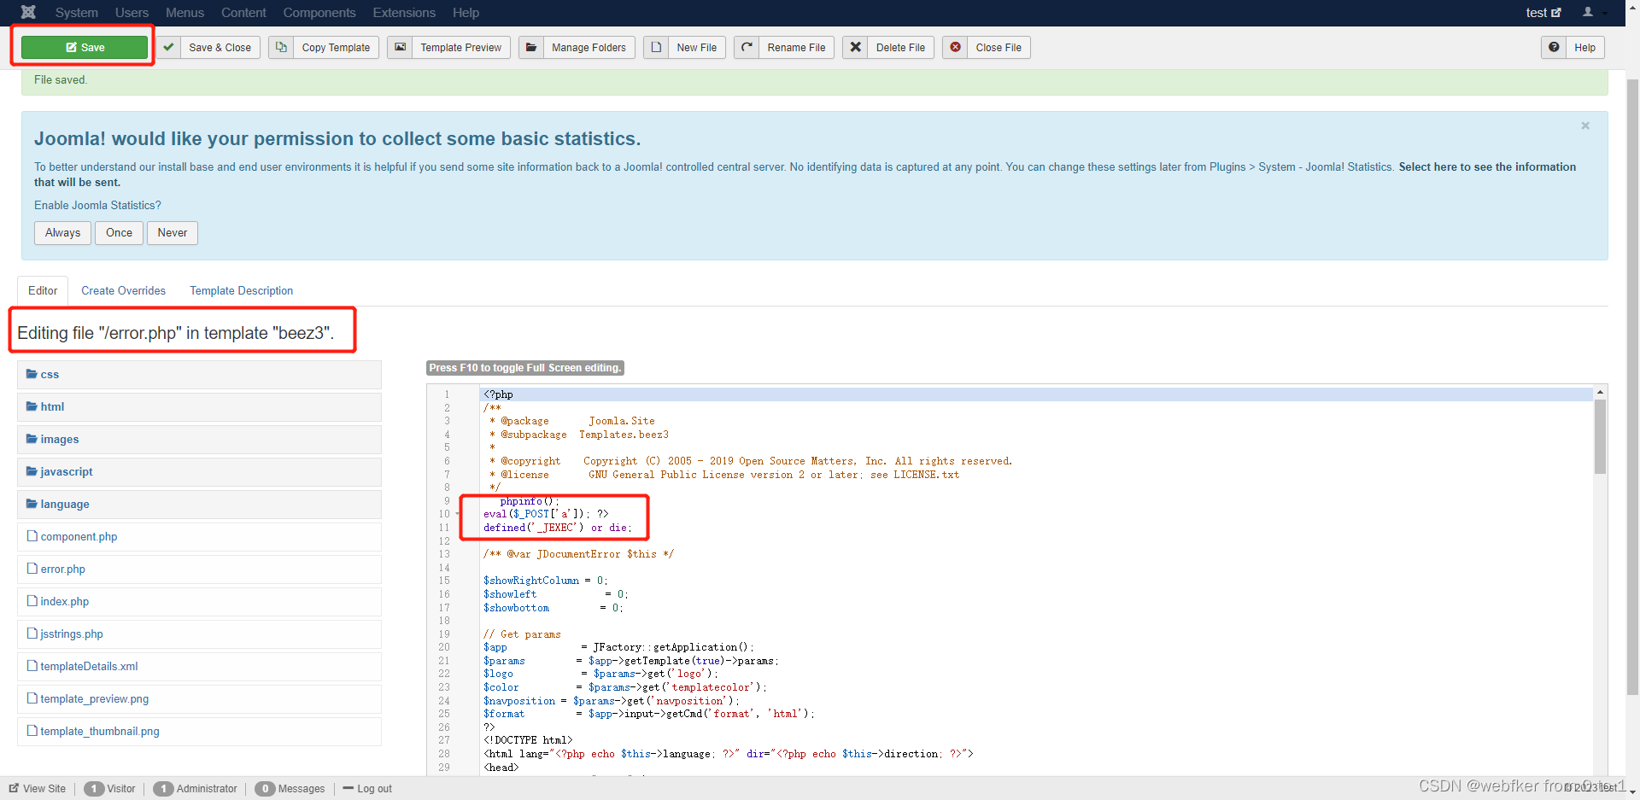Image resolution: width=1640 pixels, height=800 pixels.
Task: Click the page scrollbar down arrow
Action: [x=1633, y=791]
